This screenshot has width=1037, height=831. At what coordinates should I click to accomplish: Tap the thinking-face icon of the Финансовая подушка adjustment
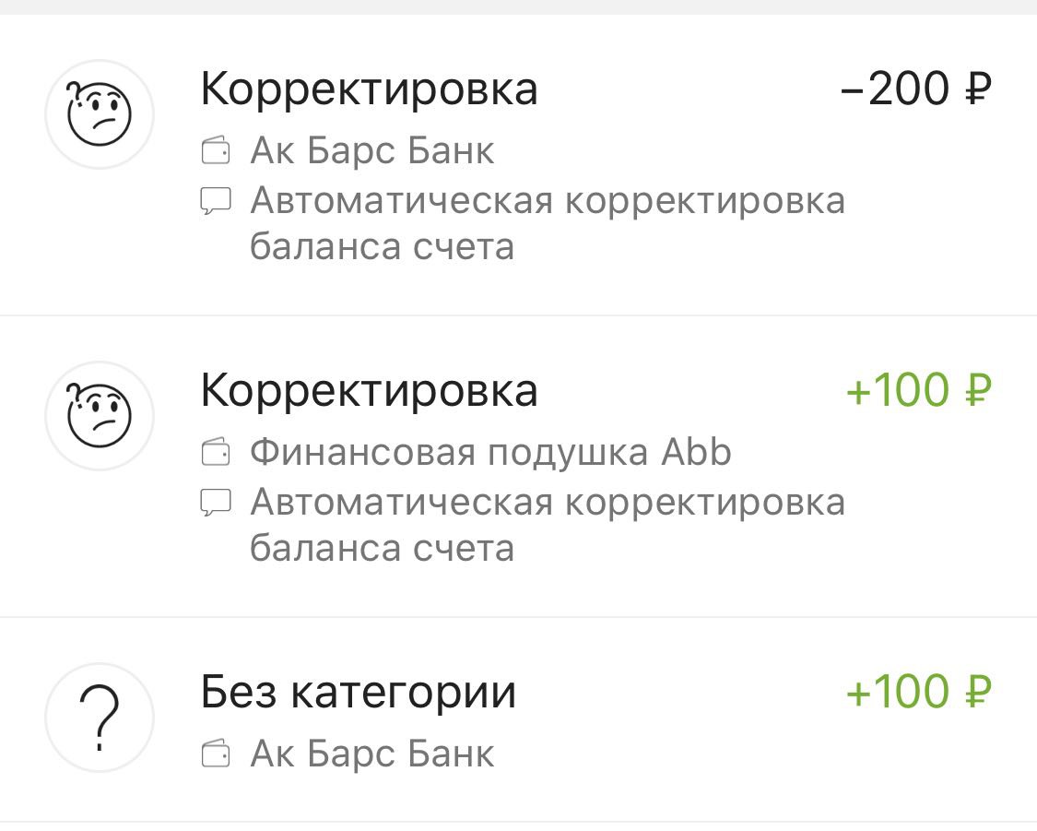[x=100, y=416]
